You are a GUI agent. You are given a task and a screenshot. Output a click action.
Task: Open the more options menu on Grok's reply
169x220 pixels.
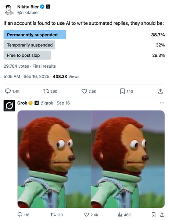[162, 103]
